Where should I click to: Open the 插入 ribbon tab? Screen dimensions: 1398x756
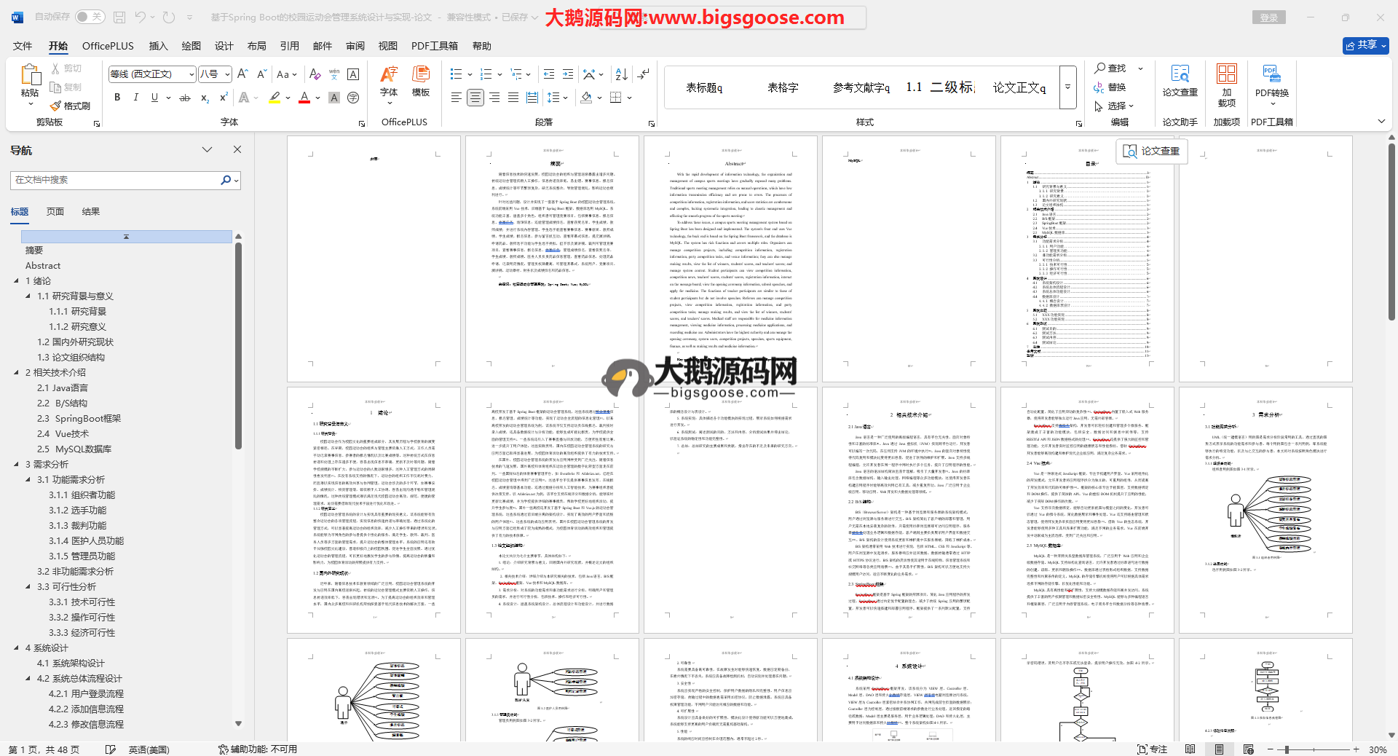[x=158, y=46]
